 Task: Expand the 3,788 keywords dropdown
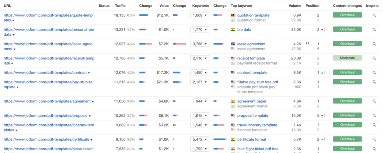199,44
